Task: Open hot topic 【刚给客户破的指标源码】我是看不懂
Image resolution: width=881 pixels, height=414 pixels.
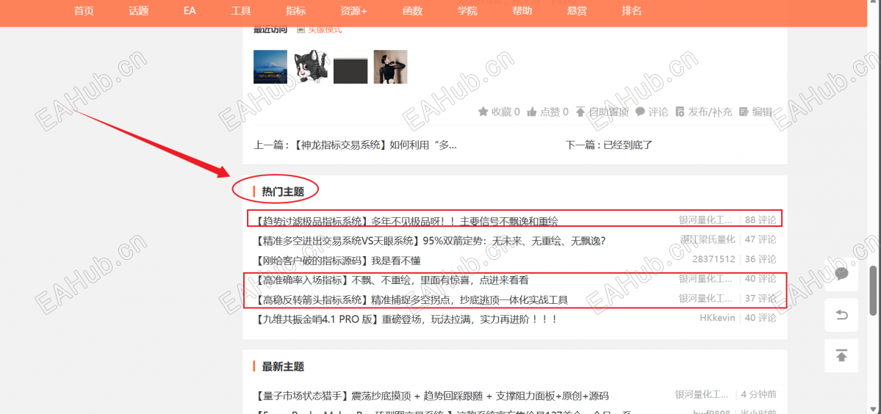Action: (x=337, y=261)
